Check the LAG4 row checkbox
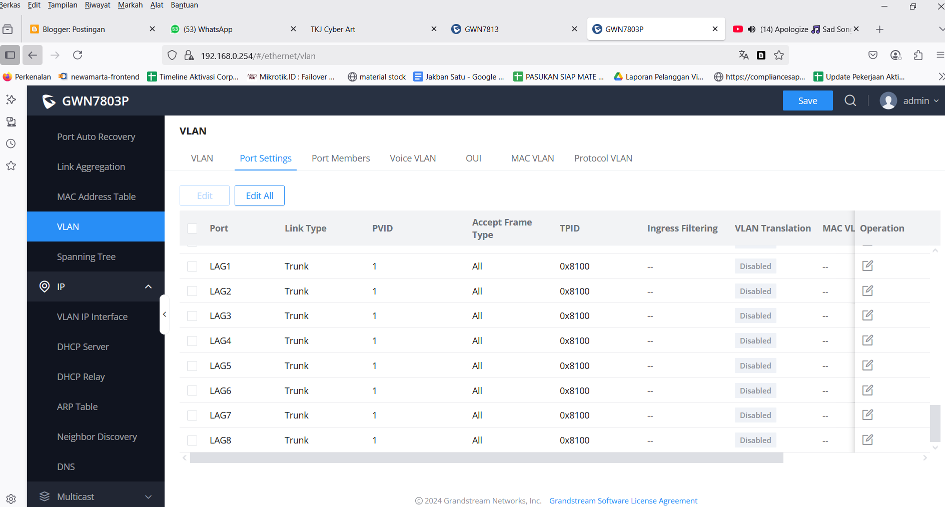The width and height of the screenshot is (945, 507). tap(192, 341)
